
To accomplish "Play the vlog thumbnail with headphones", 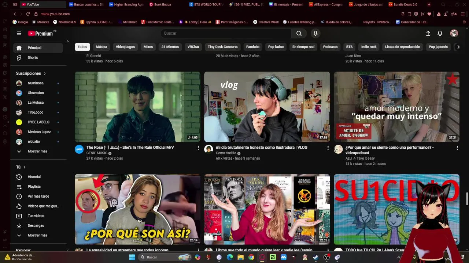I will point(267,107).
